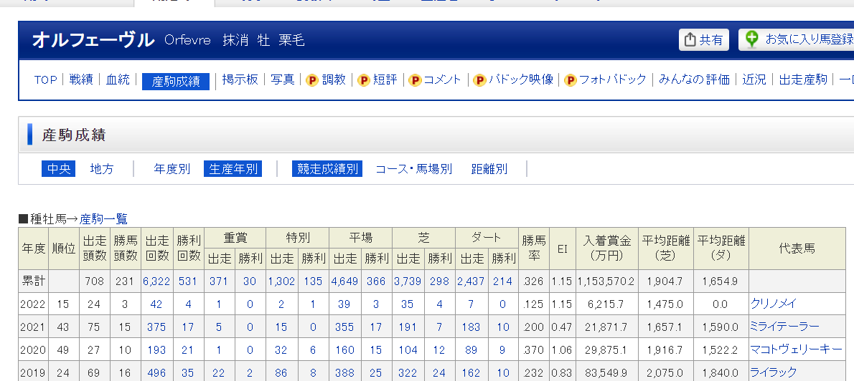Open the 出走産駒 tab
854x381 pixels.
point(803,80)
